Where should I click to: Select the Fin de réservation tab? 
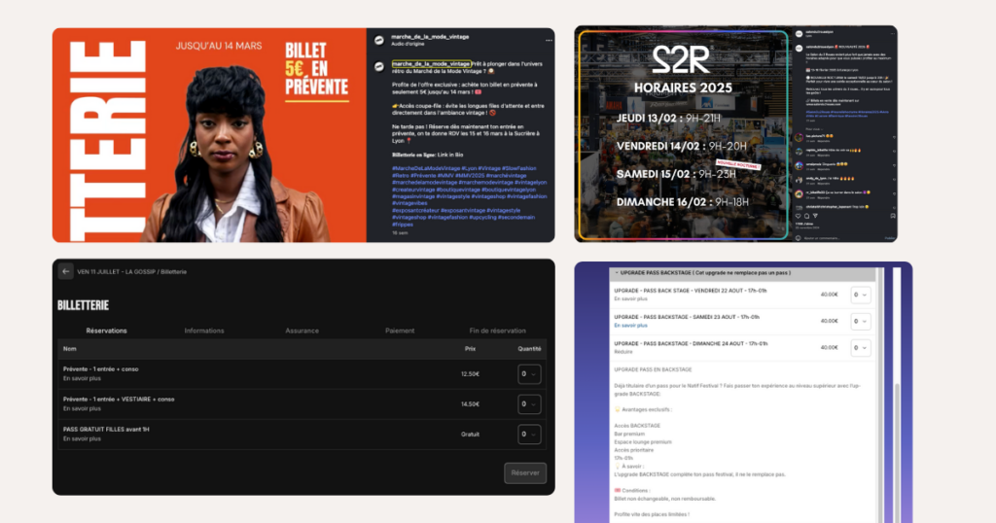[497, 331]
